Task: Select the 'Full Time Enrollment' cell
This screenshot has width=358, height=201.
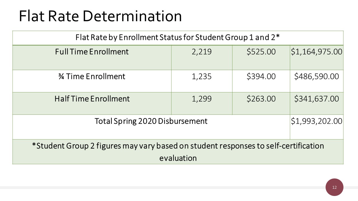Action: pyautogui.click(x=92, y=52)
